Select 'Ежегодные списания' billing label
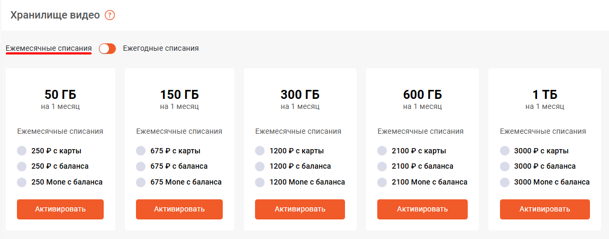Screen dimensions: 609x239 click(x=161, y=48)
